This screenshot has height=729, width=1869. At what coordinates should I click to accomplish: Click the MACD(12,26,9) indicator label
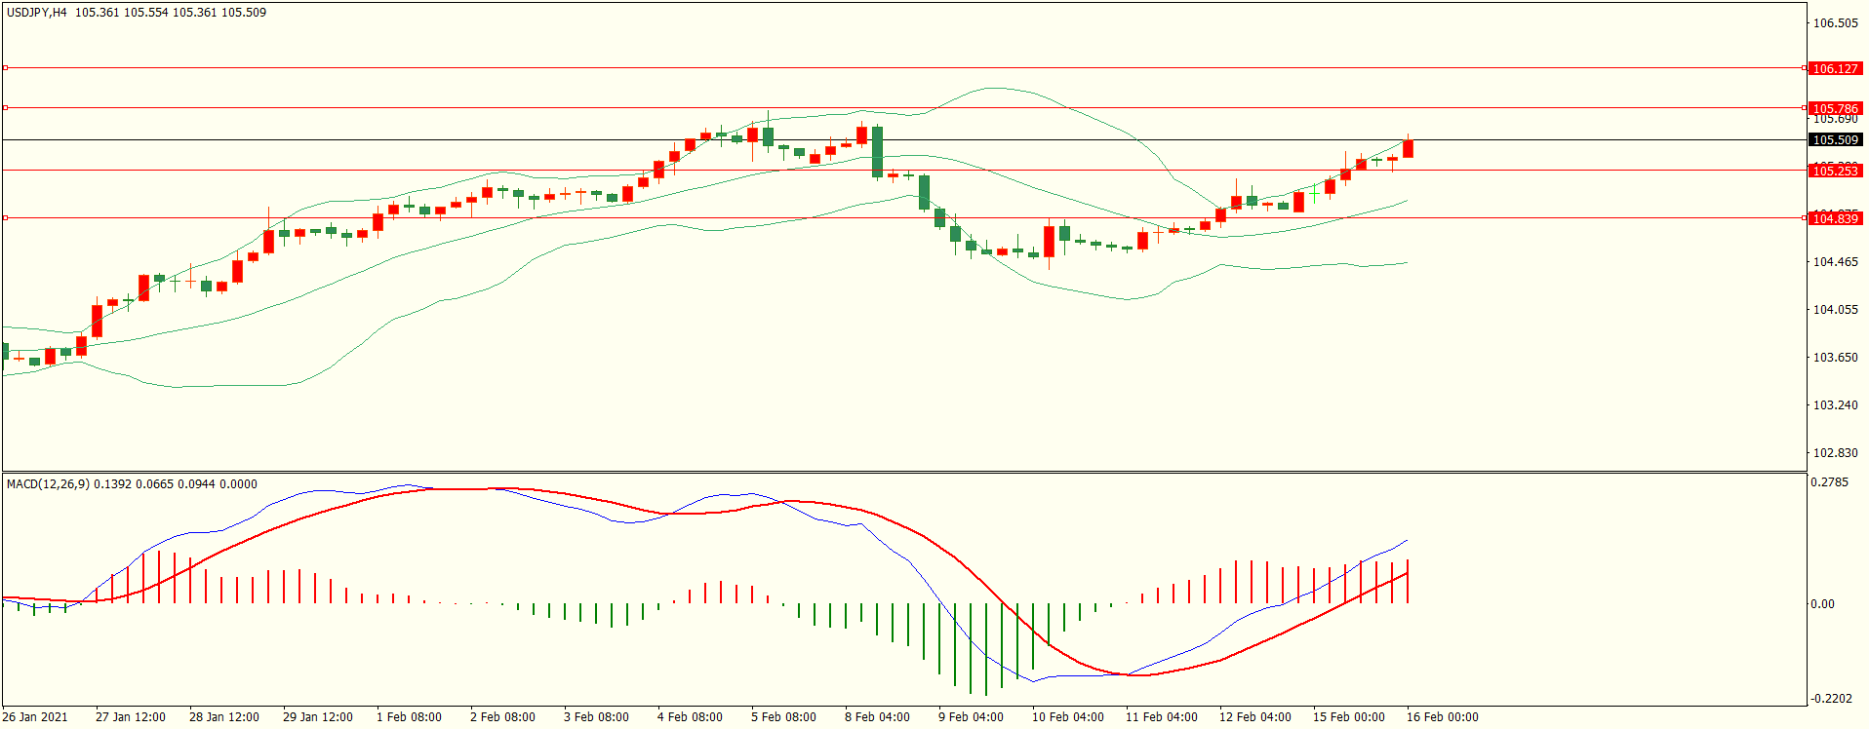(x=48, y=483)
